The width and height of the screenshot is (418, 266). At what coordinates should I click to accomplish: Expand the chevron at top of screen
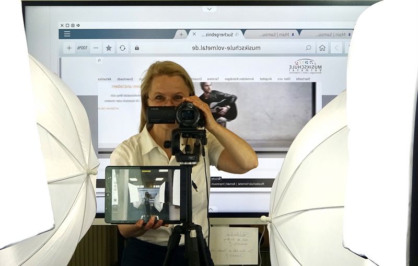point(209,9)
